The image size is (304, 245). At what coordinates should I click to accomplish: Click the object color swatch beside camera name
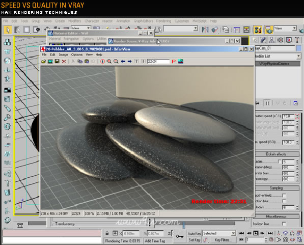point(299,48)
